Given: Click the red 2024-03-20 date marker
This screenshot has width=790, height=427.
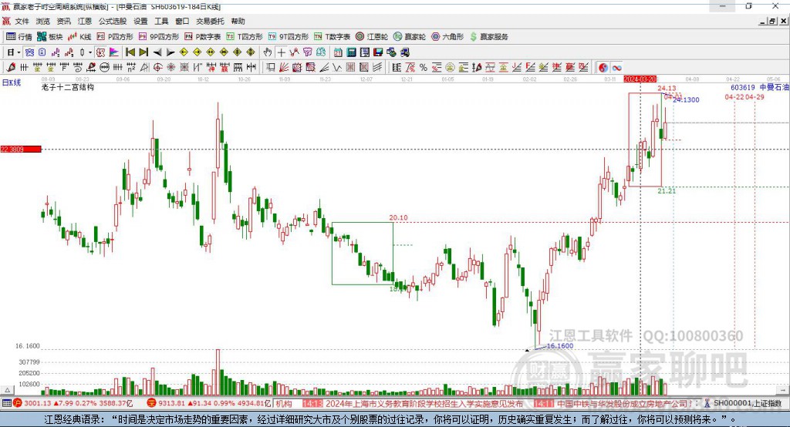Looking at the screenshot, I should click(x=640, y=79).
